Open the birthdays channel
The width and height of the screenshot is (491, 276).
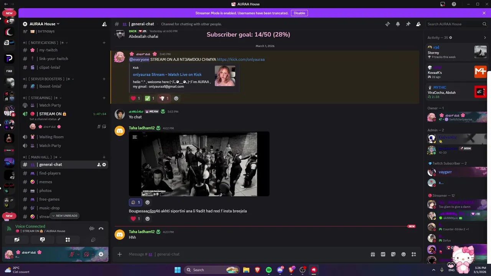point(64,31)
